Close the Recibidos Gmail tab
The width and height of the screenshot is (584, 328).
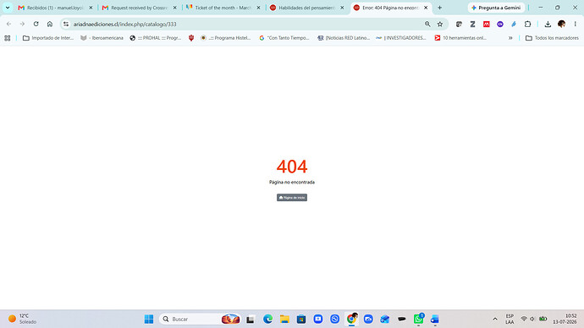pyautogui.click(x=91, y=8)
